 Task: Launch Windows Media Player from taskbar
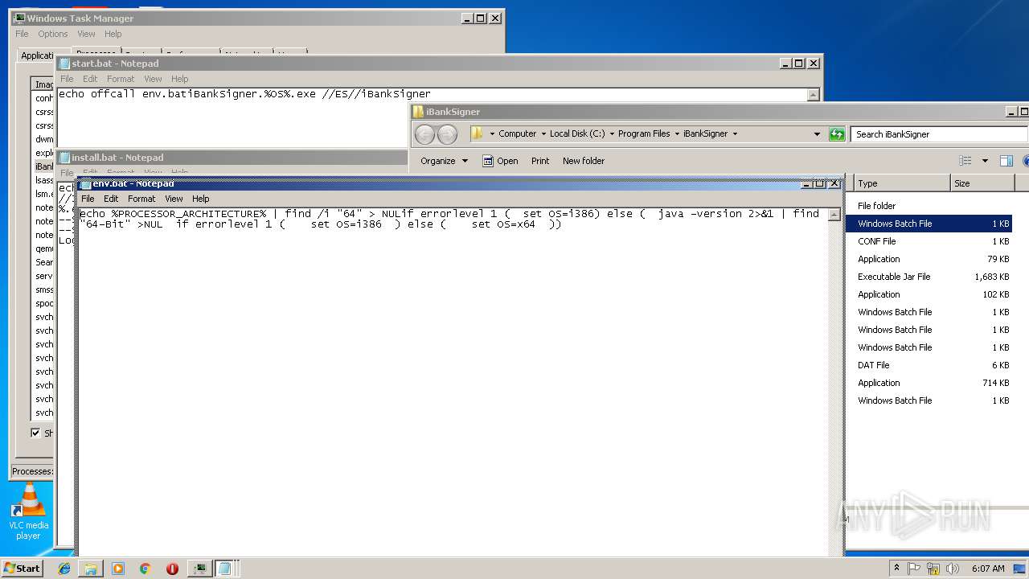pyautogui.click(x=118, y=569)
